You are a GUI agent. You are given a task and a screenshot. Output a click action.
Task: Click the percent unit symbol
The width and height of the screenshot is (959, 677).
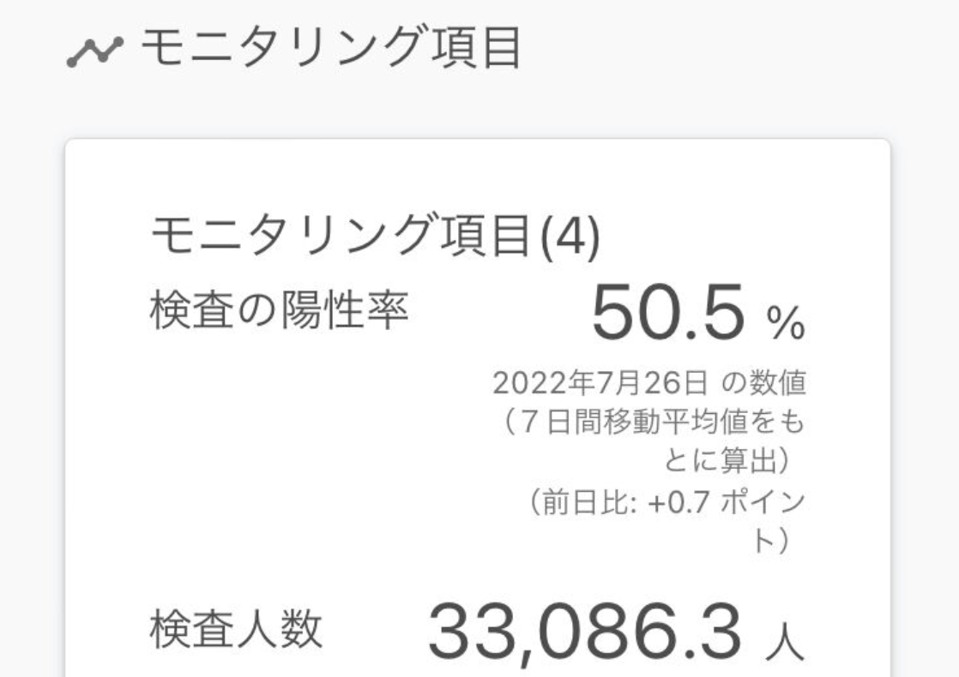click(x=786, y=322)
